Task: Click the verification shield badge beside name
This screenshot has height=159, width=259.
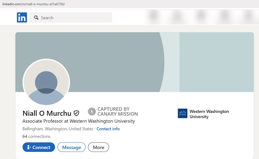Action: tap(76, 113)
